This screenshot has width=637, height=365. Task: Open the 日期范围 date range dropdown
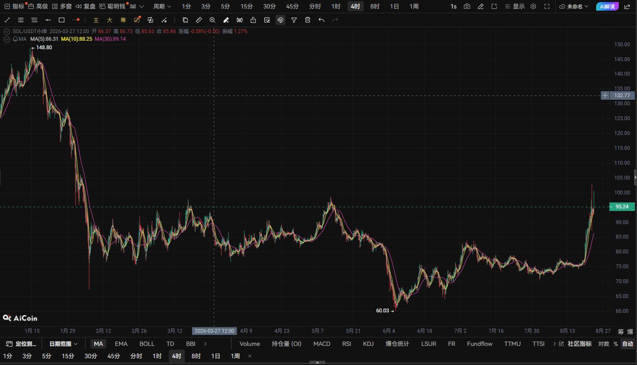pos(64,344)
